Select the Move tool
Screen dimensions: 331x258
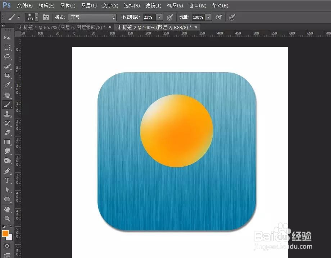(7, 38)
